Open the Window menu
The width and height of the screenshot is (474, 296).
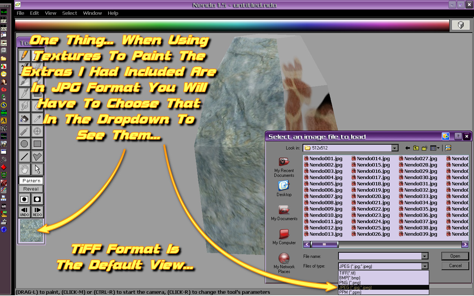coord(92,13)
